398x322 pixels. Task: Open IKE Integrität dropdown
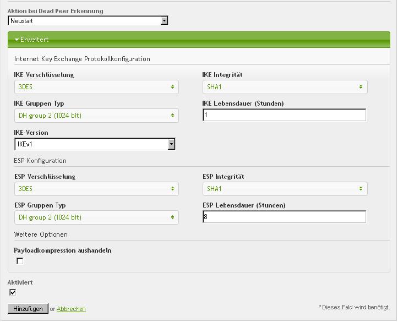[x=285, y=87]
